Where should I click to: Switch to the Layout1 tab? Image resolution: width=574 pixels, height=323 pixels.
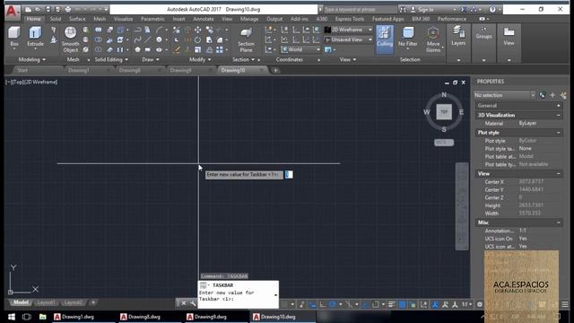pos(46,302)
